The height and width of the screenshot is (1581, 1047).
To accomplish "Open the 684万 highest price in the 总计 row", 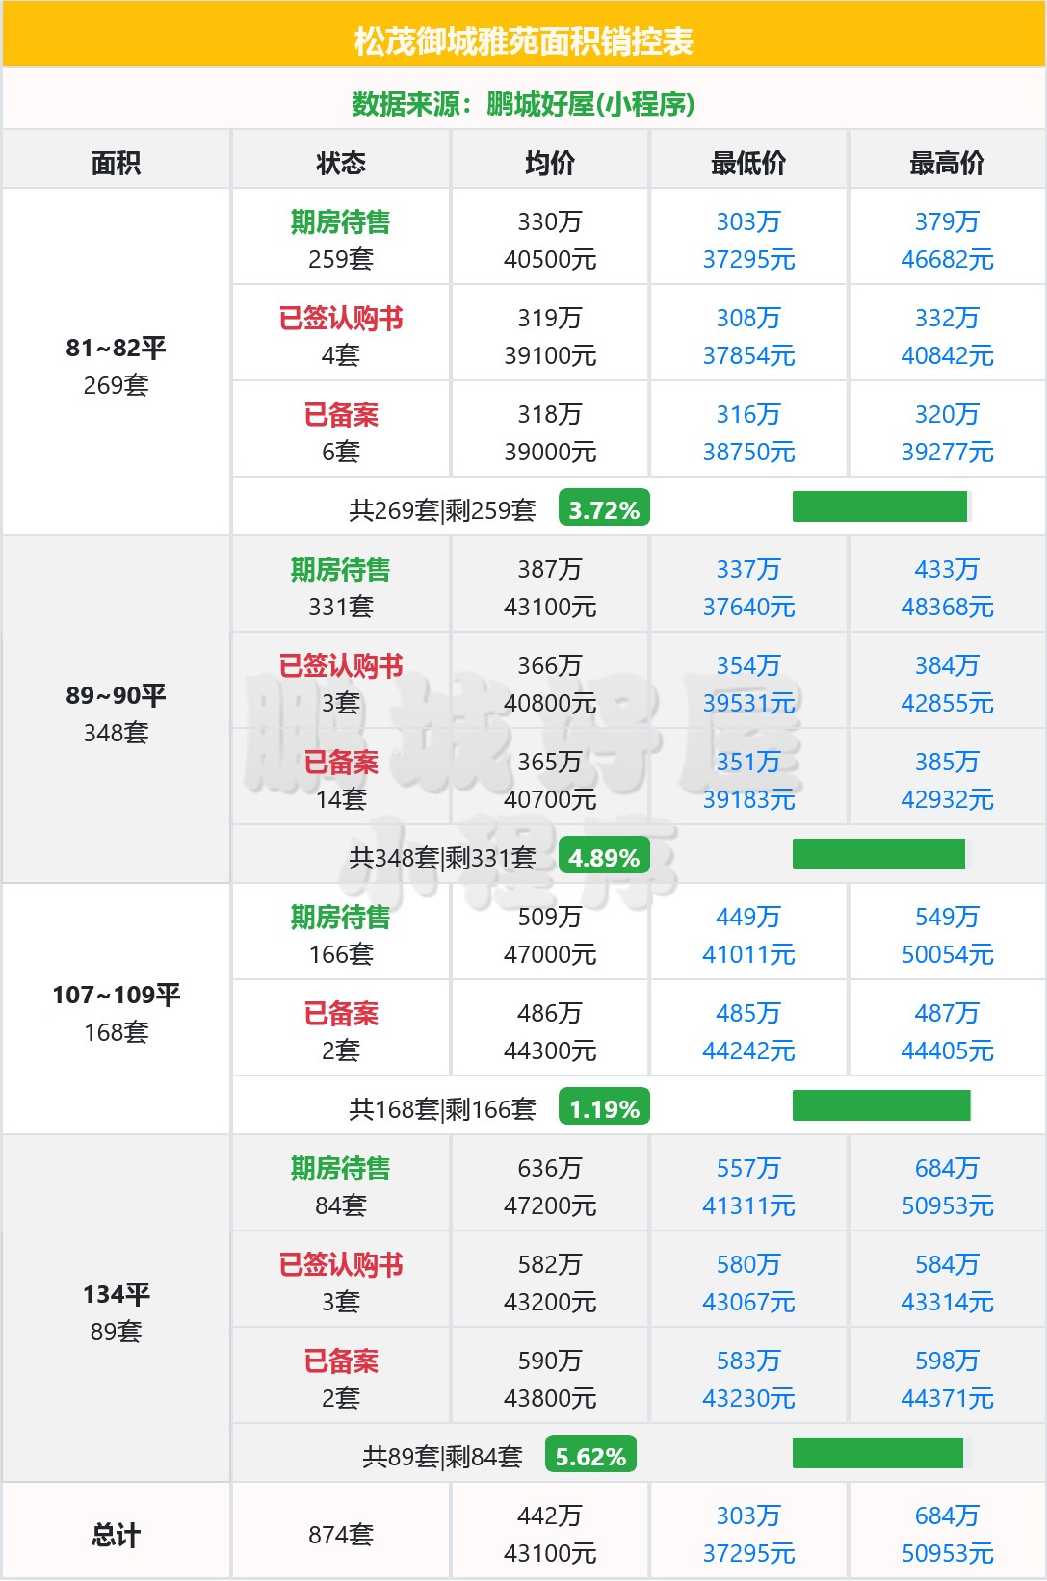I will pyautogui.click(x=947, y=1516).
